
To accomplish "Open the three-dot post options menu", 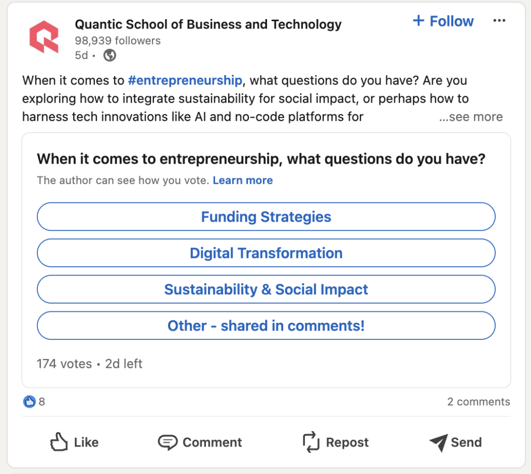I will point(499,21).
